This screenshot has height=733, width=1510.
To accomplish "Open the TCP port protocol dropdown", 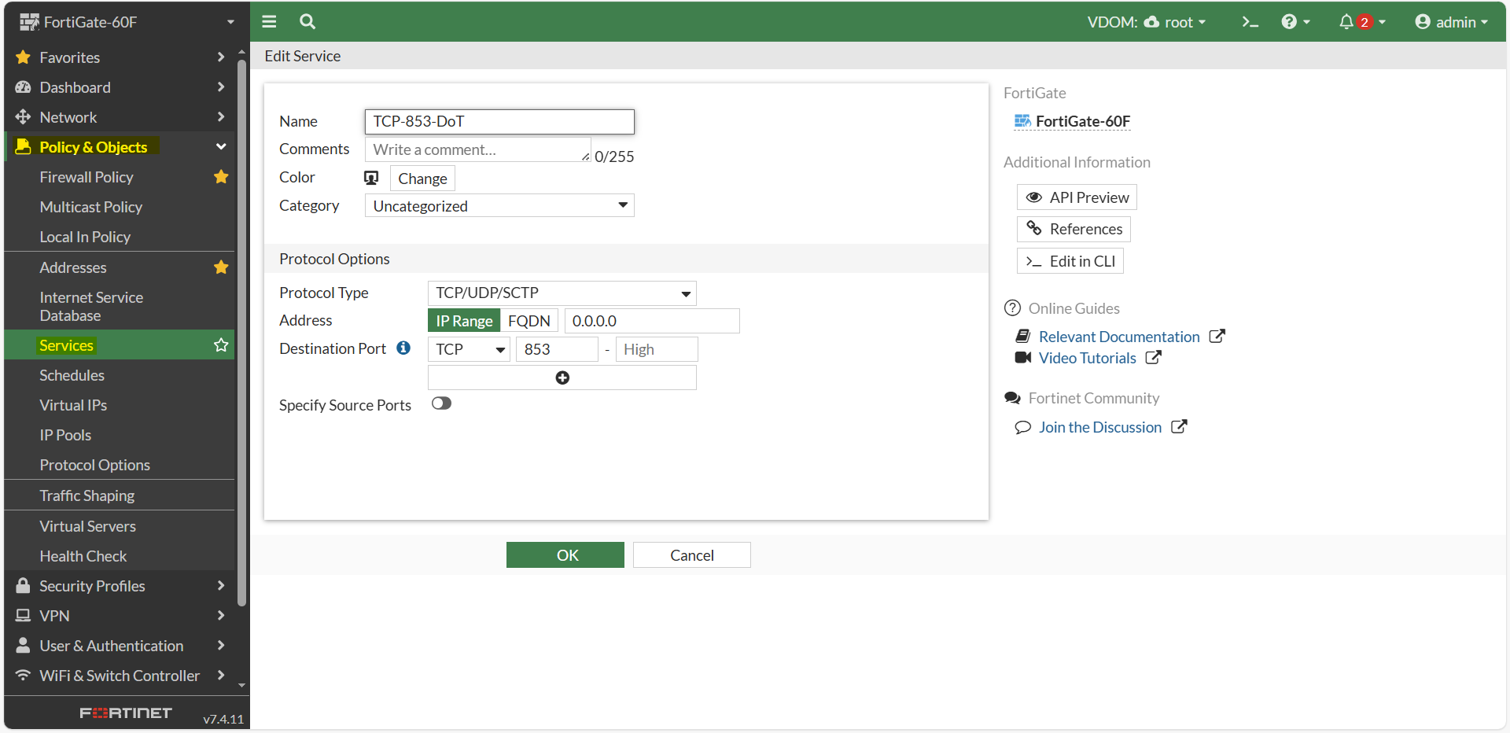I will 470,349.
